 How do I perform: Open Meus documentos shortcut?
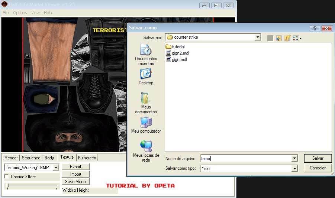click(146, 103)
